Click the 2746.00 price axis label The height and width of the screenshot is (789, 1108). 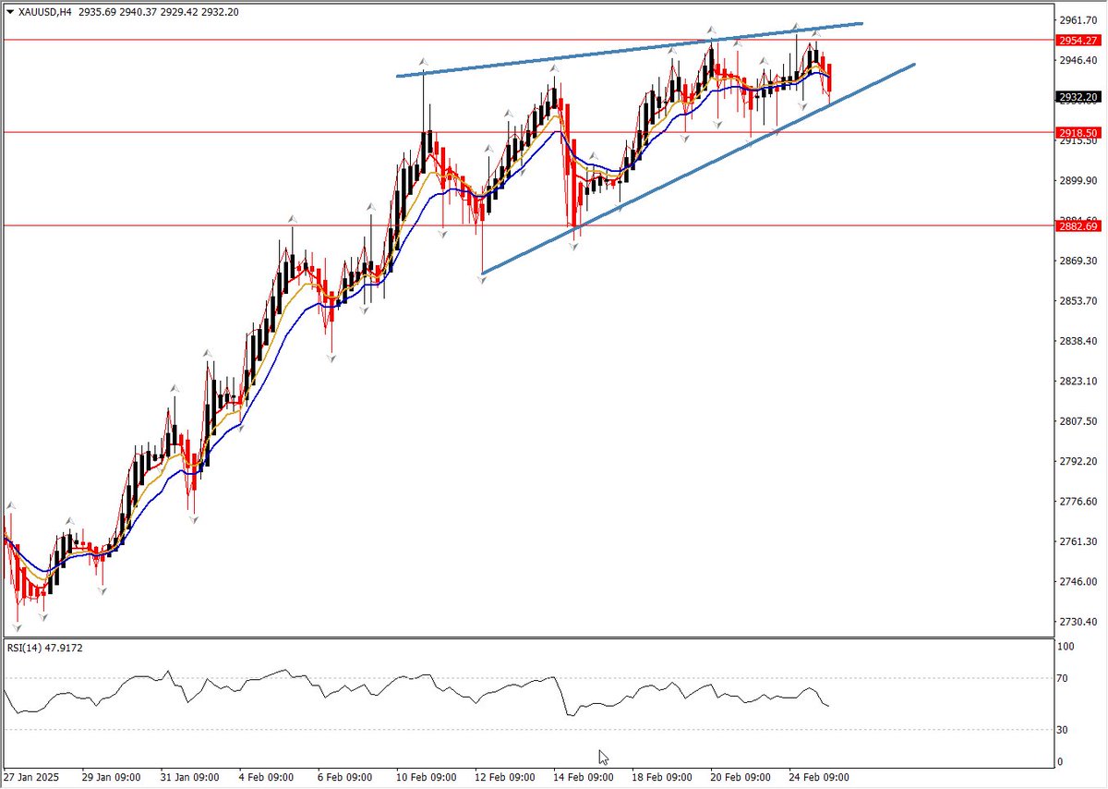pyautogui.click(x=1077, y=581)
